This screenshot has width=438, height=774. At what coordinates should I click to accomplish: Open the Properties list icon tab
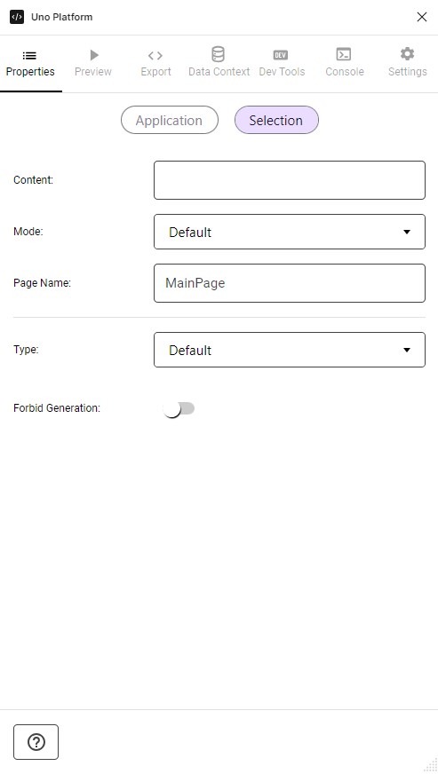(x=29, y=55)
